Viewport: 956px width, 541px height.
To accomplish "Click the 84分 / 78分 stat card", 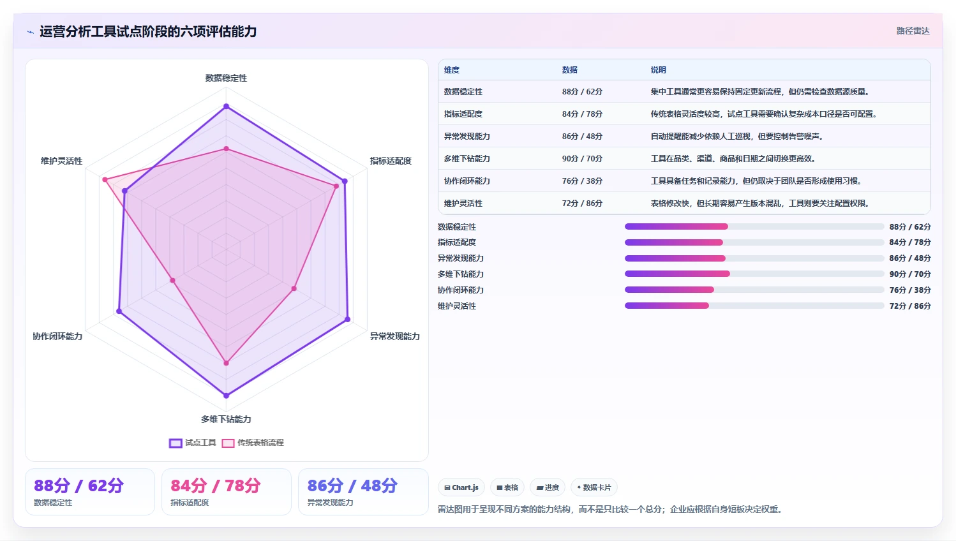I will pyautogui.click(x=227, y=492).
